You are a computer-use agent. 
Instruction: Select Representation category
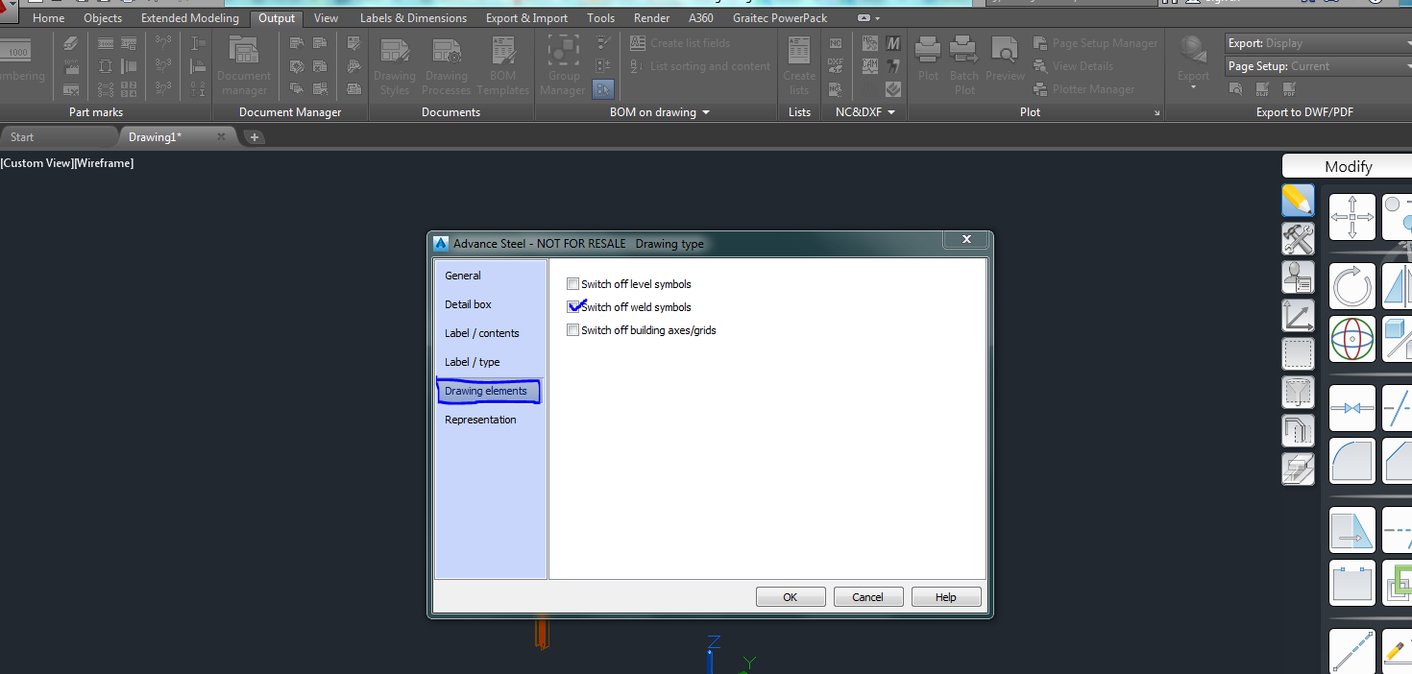480,420
